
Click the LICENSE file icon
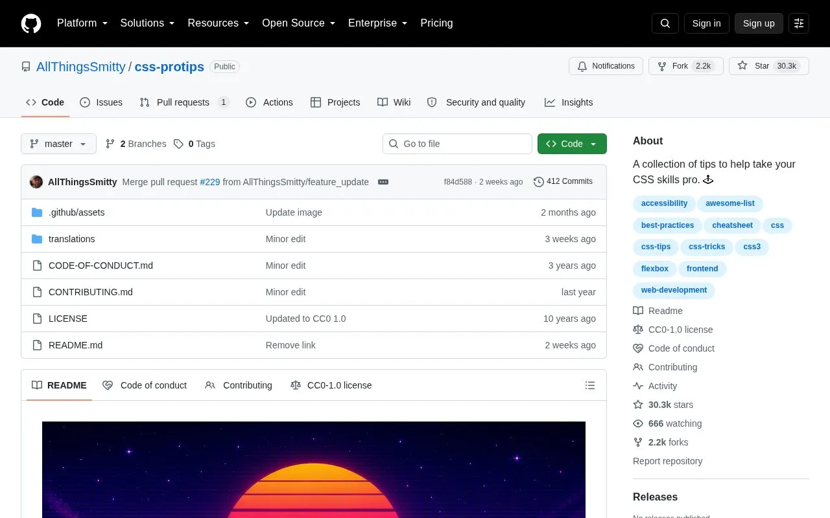[37, 319]
